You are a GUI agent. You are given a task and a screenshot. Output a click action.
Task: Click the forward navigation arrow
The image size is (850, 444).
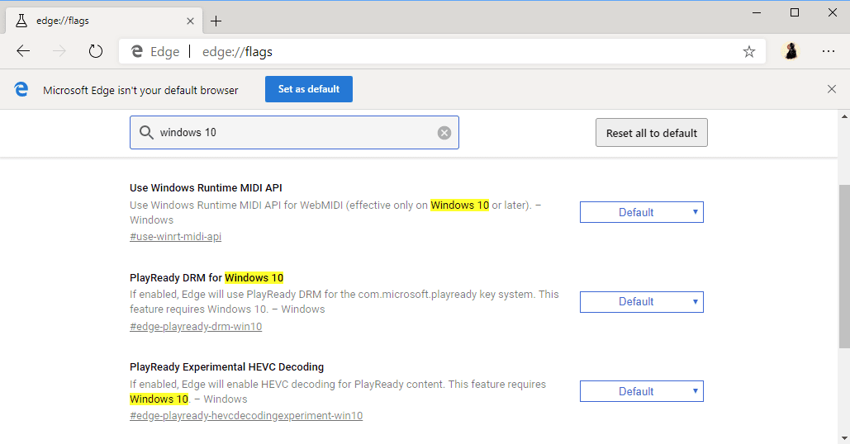59,51
